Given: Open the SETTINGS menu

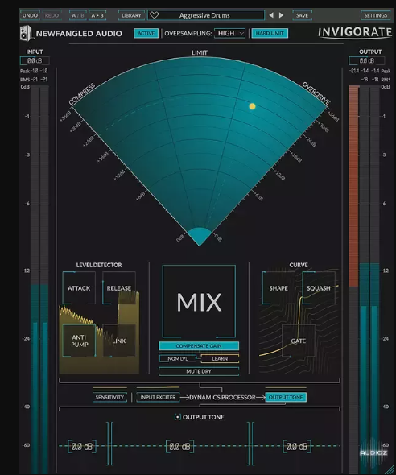Looking at the screenshot, I should click(375, 15).
